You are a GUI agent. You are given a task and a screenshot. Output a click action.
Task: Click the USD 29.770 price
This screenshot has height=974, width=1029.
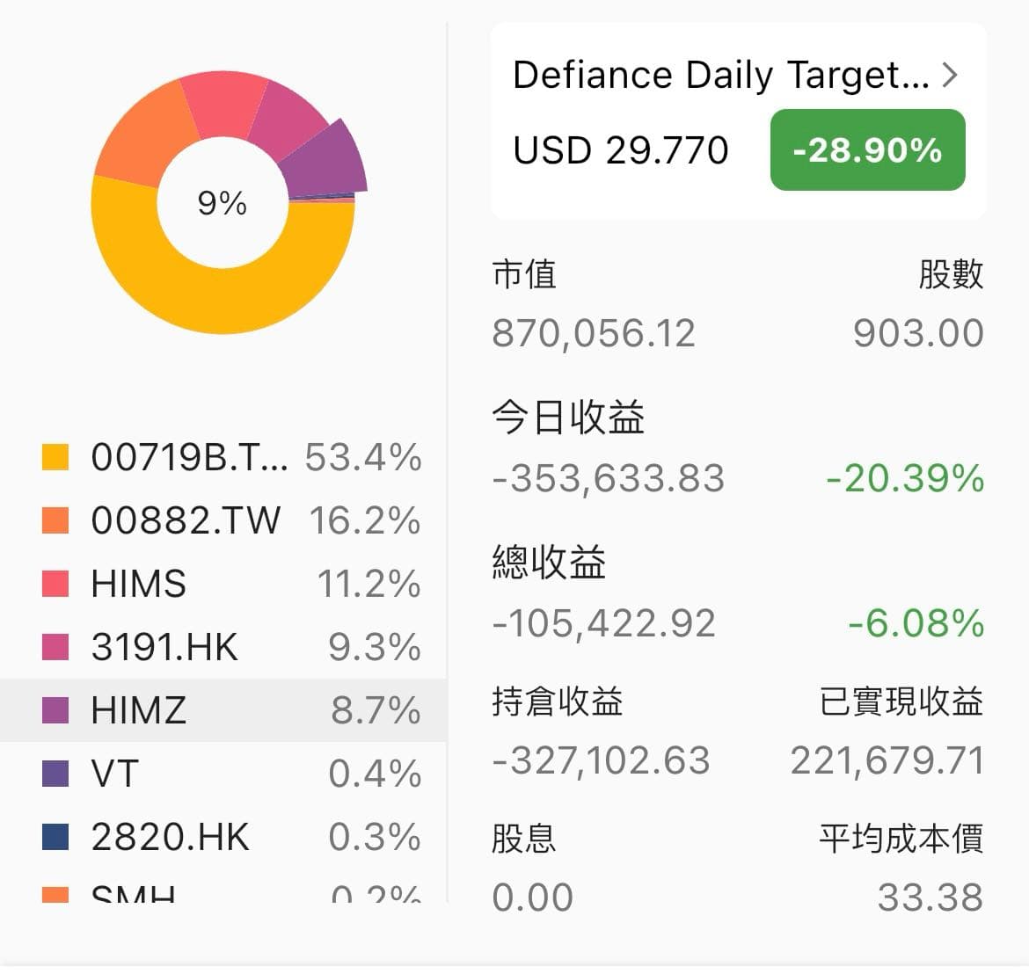coord(621,150)
